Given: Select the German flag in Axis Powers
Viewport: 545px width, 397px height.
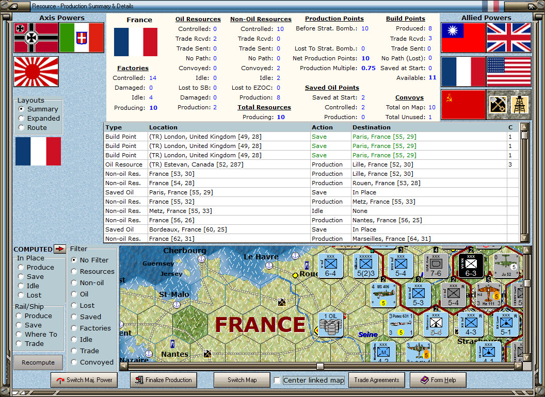Looking at the screenshot, I should [x=36, y=38].
